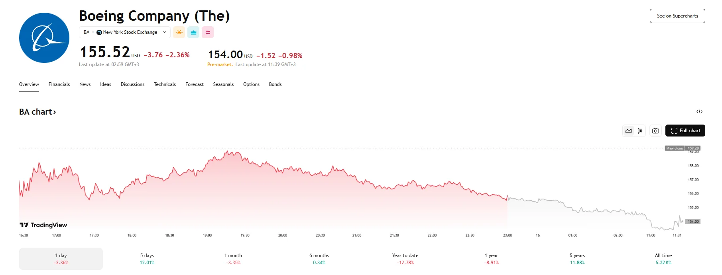This screenshot has width=722, height=275.
Task: Switch chart to candlestick style
Action: [x=640, y=131]
